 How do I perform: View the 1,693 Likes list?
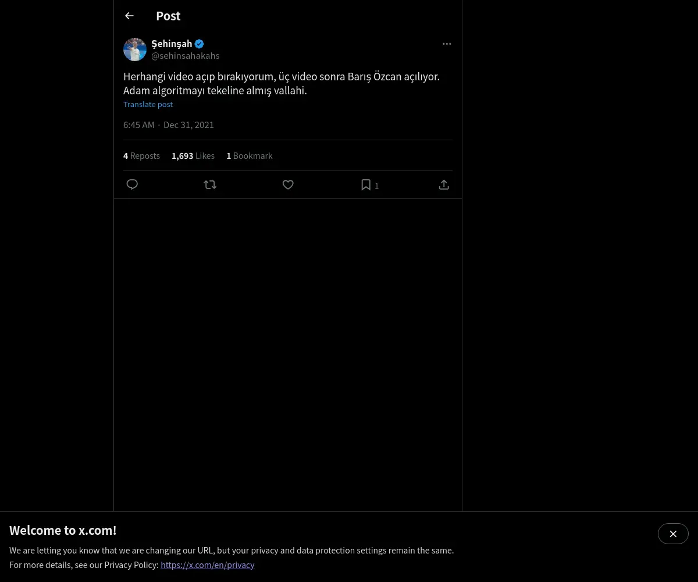coord(193,155)
